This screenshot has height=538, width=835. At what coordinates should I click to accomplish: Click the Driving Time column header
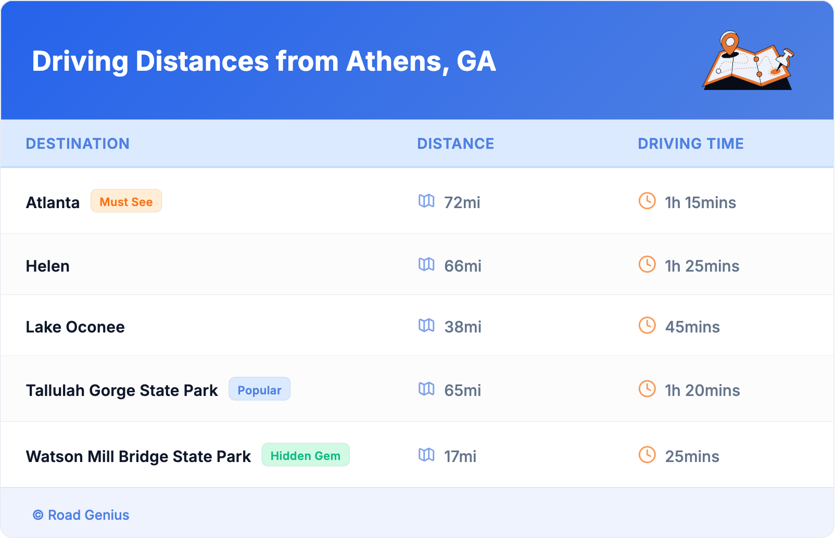690,144
